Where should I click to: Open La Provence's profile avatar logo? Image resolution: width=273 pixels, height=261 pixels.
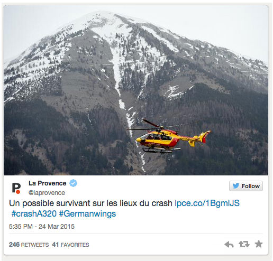pos(16,188)
